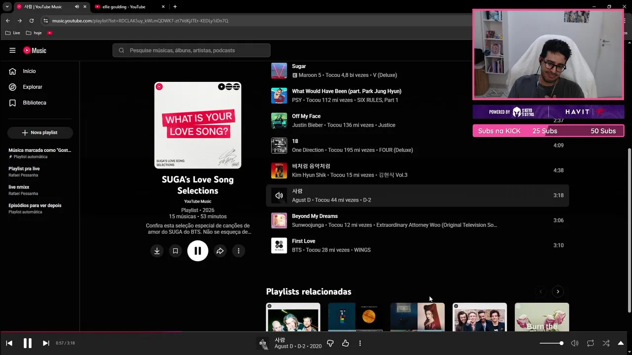Open YouTube Music channel link
The width and height of the screenshot is (632, 355).
197,201
